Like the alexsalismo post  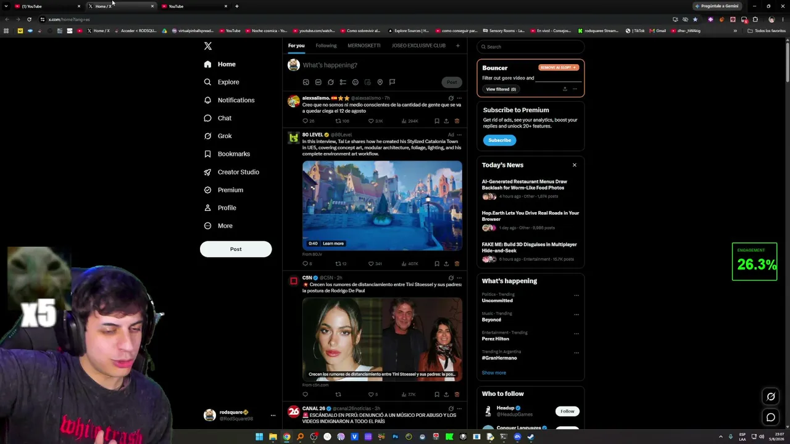[x=371, y=121]
